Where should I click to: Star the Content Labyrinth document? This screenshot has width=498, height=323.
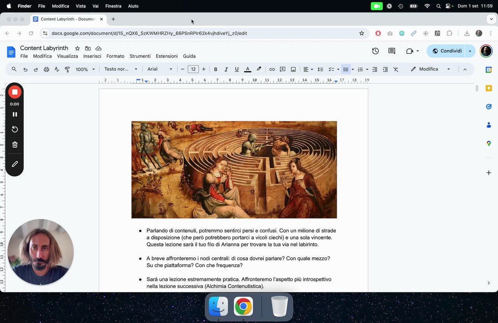pyautogui.click(x=77, y=48)
